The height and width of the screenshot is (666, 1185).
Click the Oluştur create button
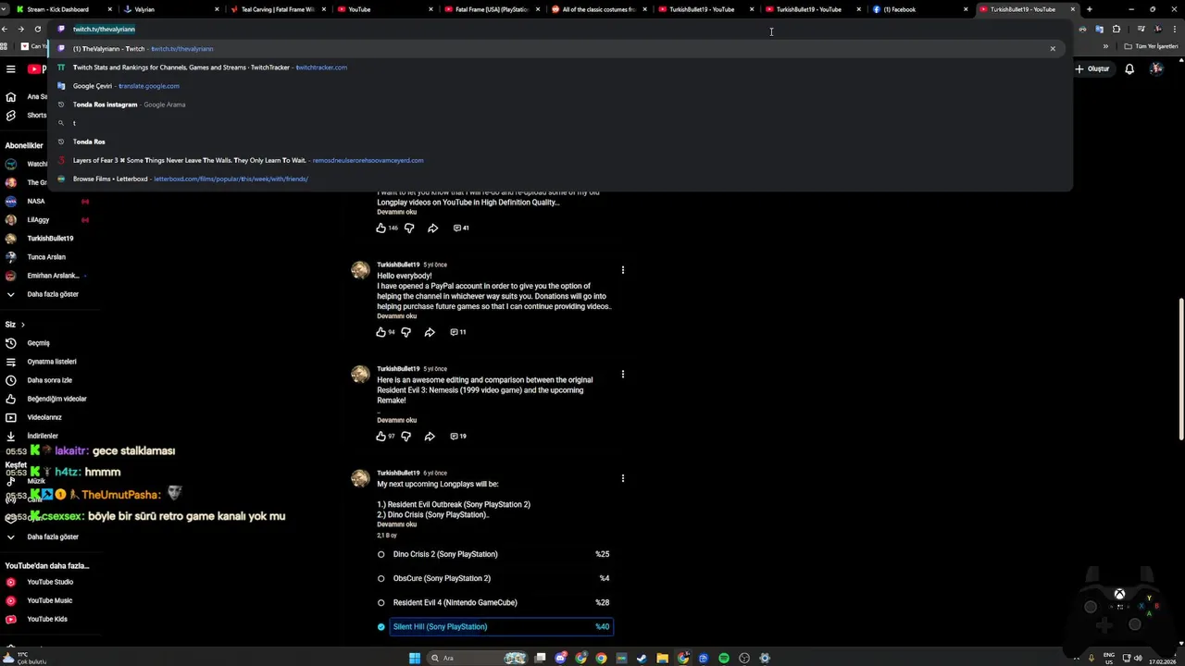tap(1092, 68)
